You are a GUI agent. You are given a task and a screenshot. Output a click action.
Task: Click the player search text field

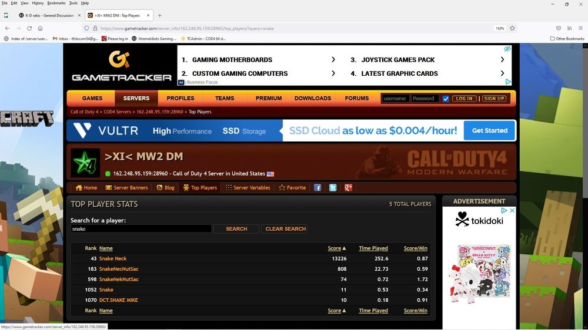click(x=141, y=229)
